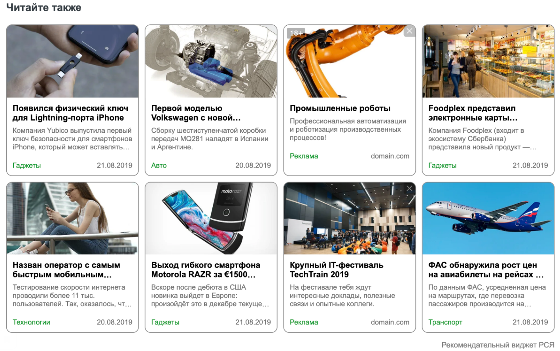
Task: Select the Авто category label
Action: coord(159,166)
